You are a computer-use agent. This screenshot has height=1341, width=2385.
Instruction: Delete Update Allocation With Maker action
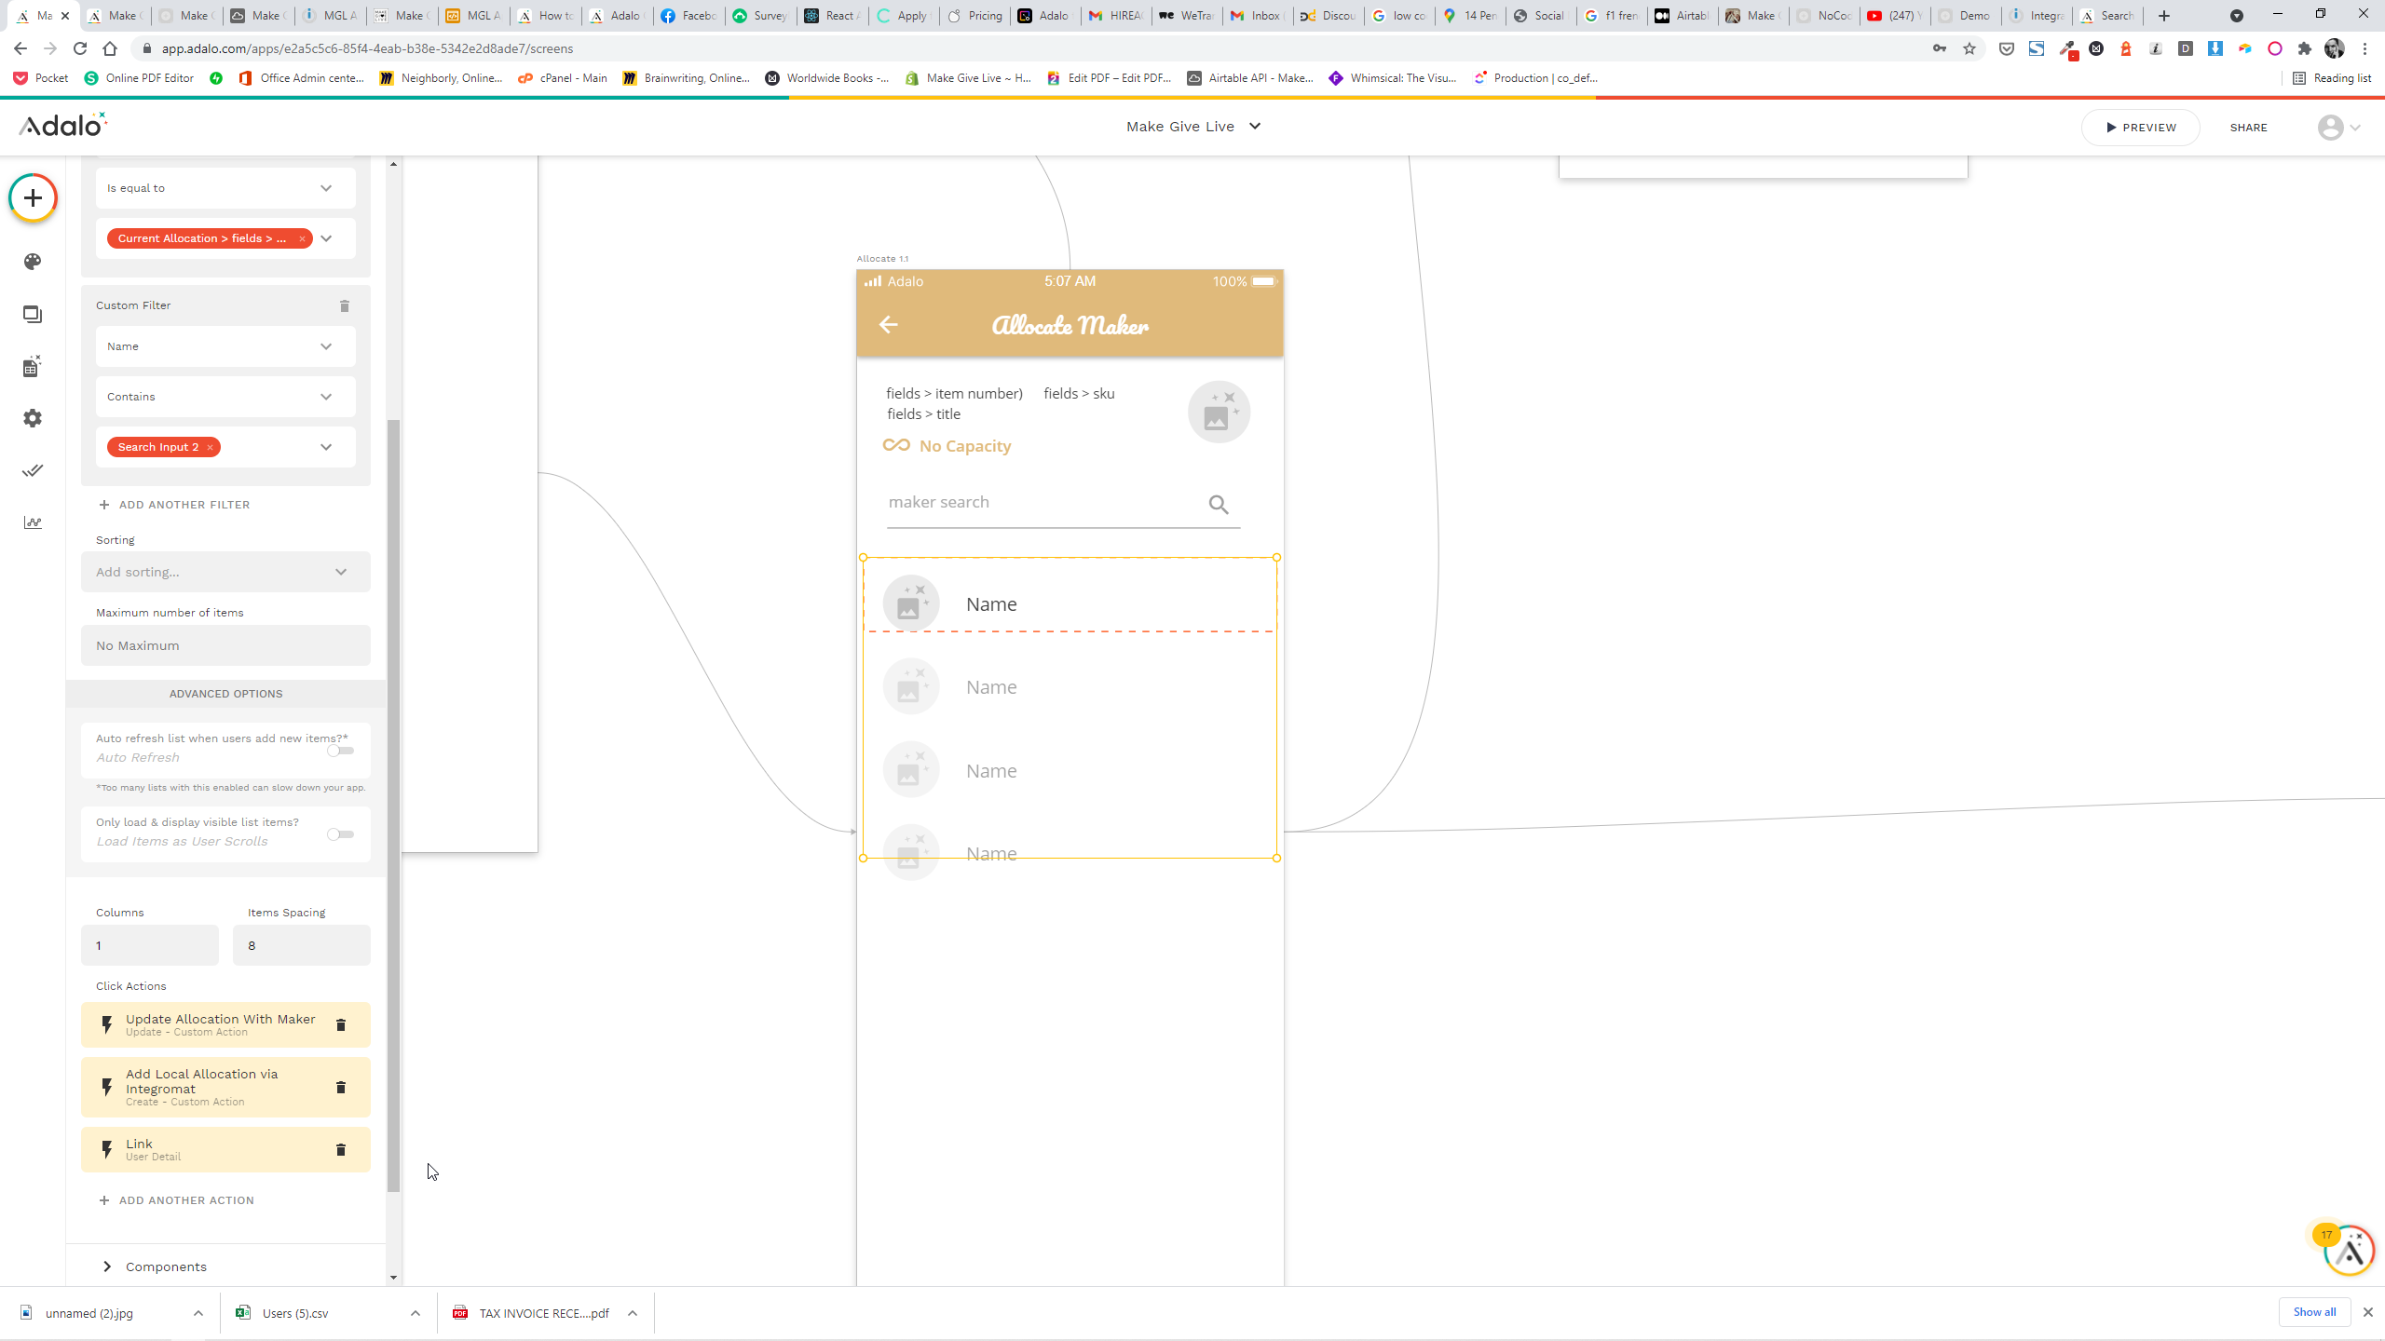pyautogui.click(x=341, y=1024)
